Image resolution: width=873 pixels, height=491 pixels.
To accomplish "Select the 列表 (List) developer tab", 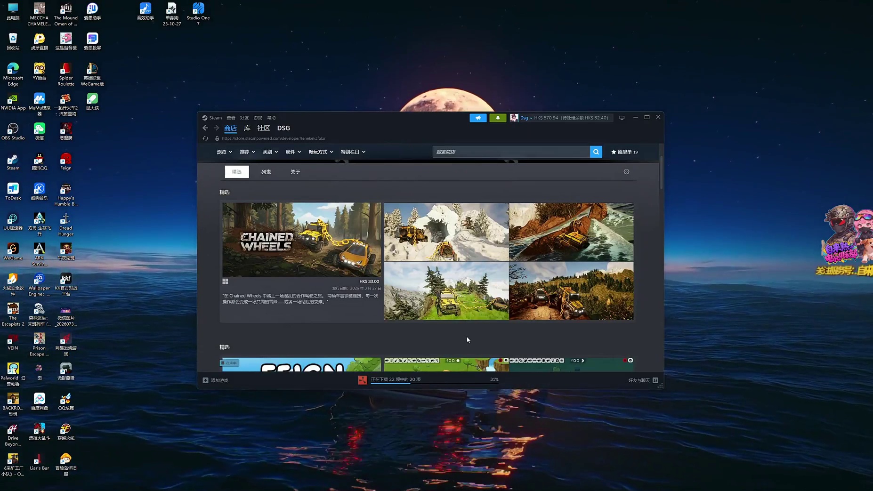I will coord(266,172).
